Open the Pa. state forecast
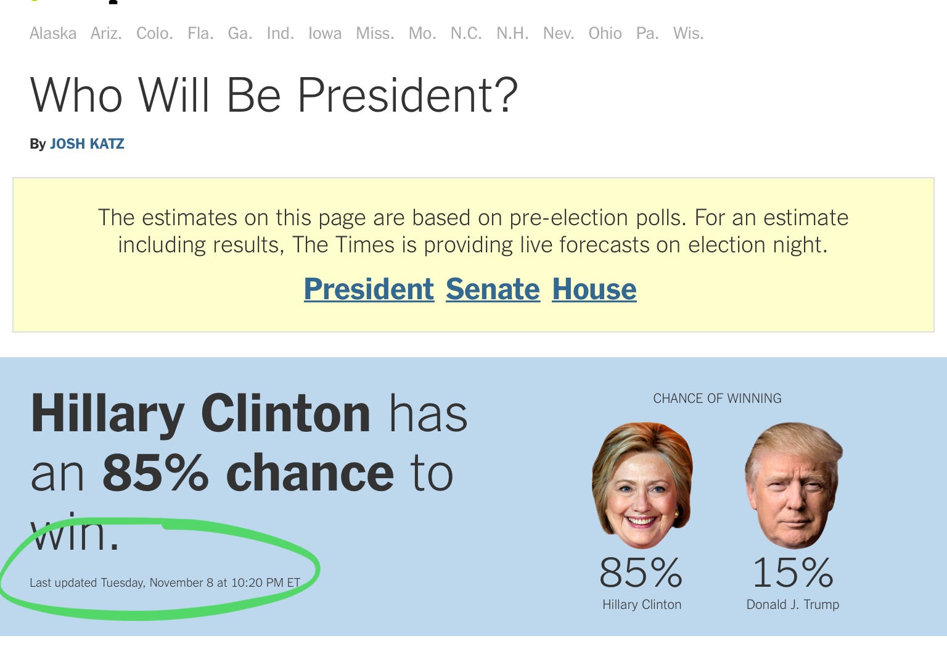The width and height of the screenshot is (947, 662). [647, 33]
